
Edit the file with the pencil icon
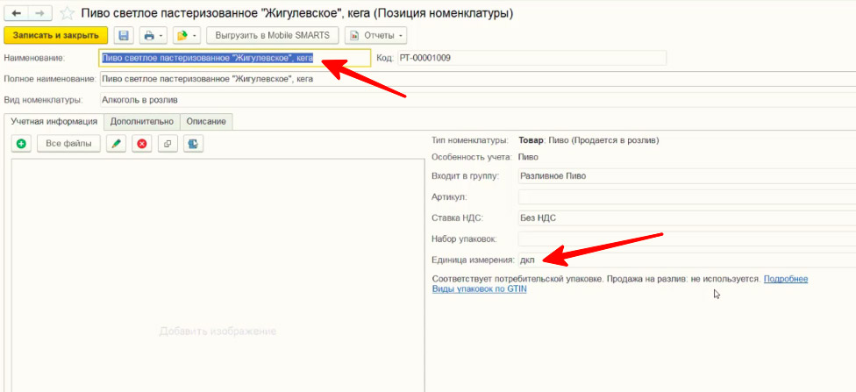[116, 144]
